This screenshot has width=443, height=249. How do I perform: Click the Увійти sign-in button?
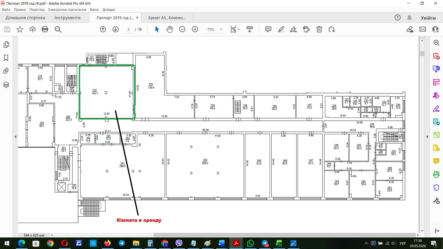428,18
